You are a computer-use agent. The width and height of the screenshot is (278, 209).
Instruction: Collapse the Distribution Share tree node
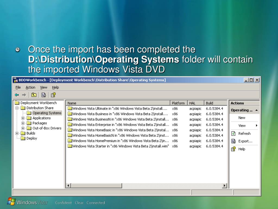tap(17, 108)
